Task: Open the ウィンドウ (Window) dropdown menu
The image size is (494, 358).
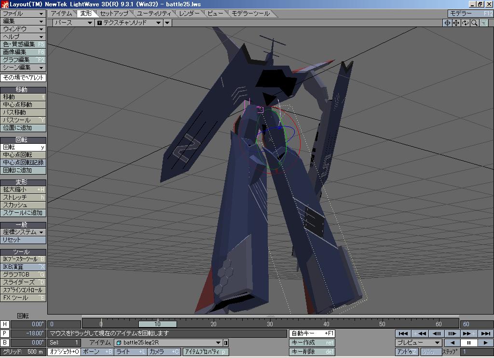Action: pos(23,29)
